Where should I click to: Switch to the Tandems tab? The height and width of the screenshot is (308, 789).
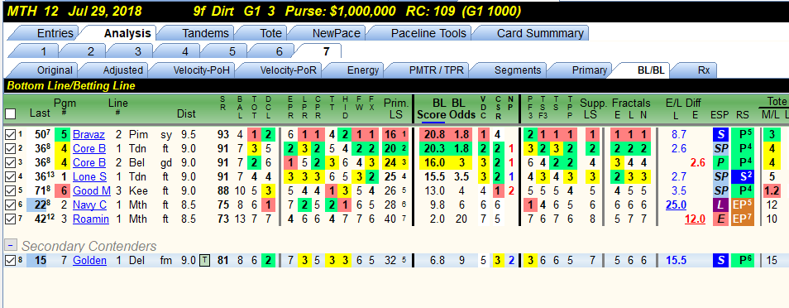tap(205, 33)
